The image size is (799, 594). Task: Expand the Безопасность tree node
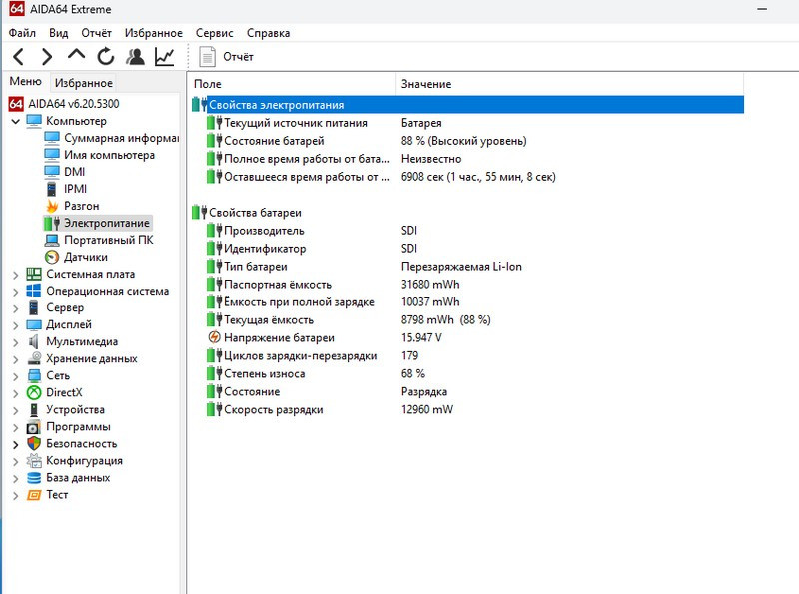click(15, 444)
